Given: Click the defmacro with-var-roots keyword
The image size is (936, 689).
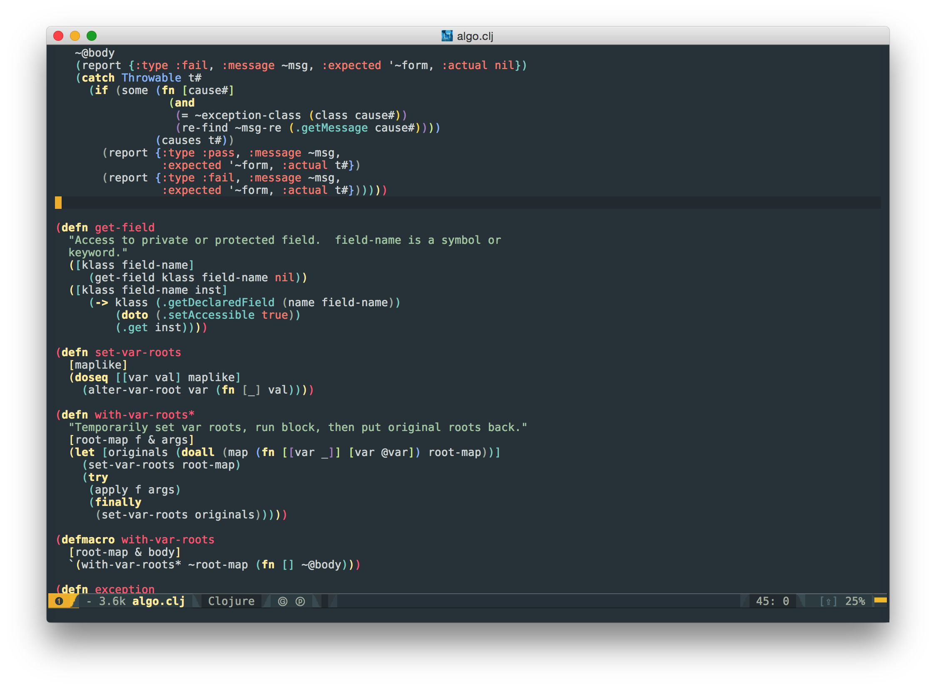Looking at the screenshot, I should (x=87, y=540).
